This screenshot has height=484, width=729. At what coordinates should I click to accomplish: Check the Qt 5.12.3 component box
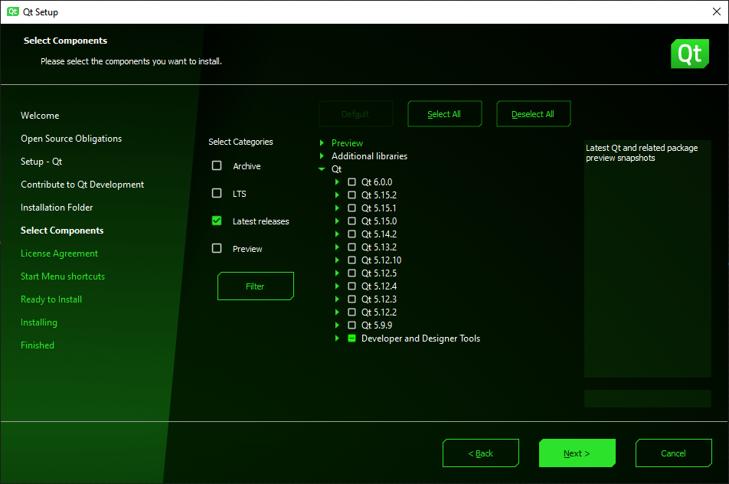click(352, 299)
